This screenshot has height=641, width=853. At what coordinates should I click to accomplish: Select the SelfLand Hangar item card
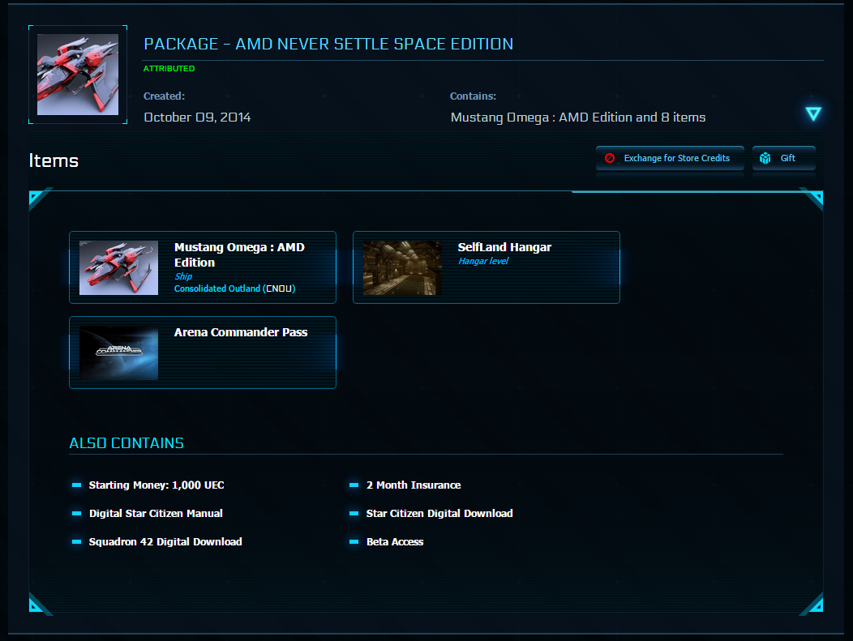(487, 267)
